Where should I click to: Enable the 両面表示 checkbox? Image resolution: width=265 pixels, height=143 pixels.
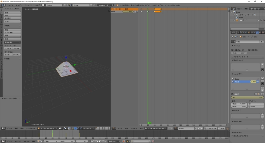click(249, 50)
